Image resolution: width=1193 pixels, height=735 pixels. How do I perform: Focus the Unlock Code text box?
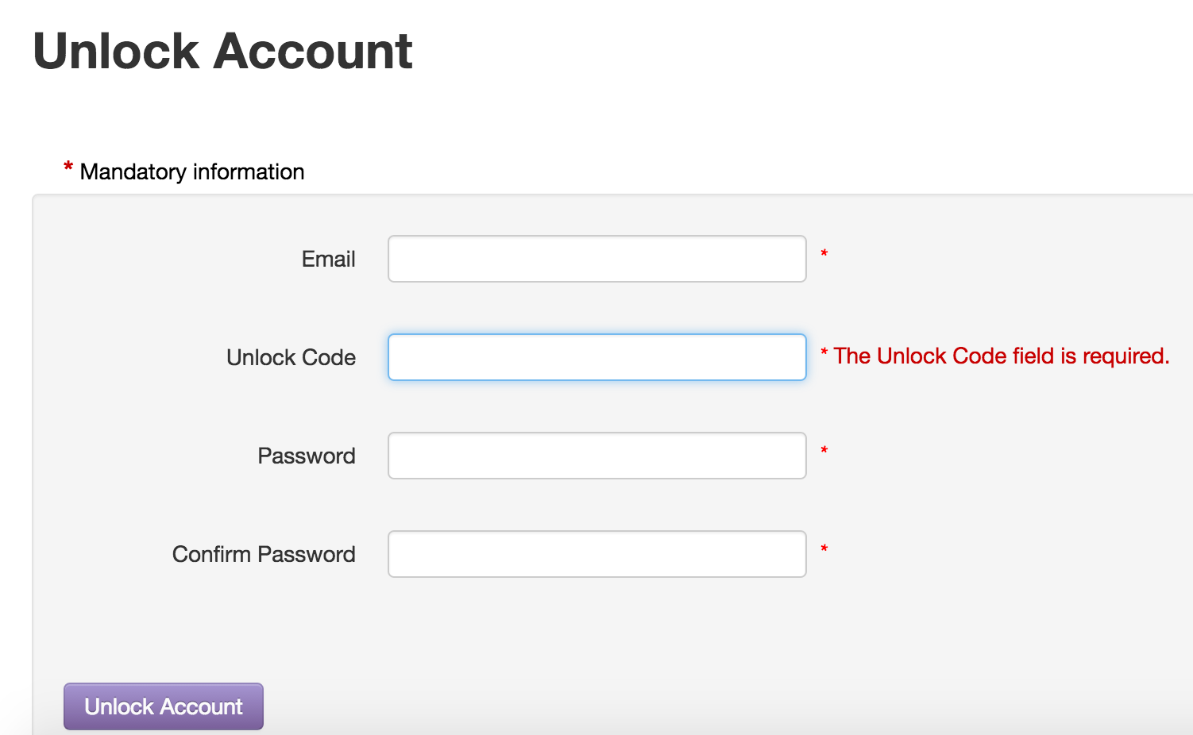tap(596, 357)
